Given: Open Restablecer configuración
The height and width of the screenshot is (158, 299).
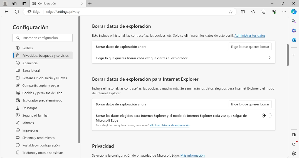Looking at the screenshot, I should tap(43, 145).
